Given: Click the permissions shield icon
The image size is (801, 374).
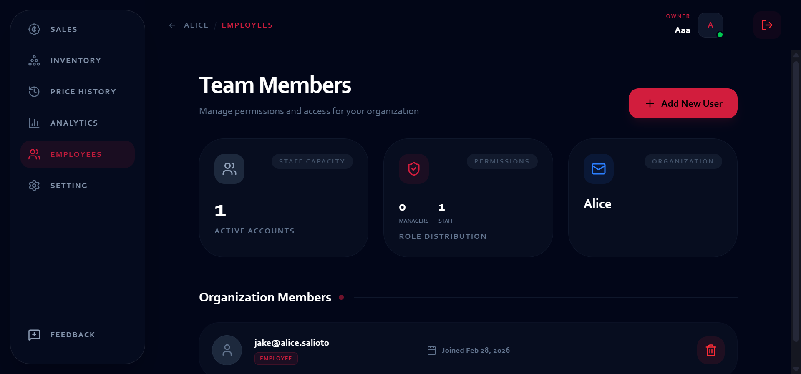Looking at the screenshot, I should tap(413, 169).
